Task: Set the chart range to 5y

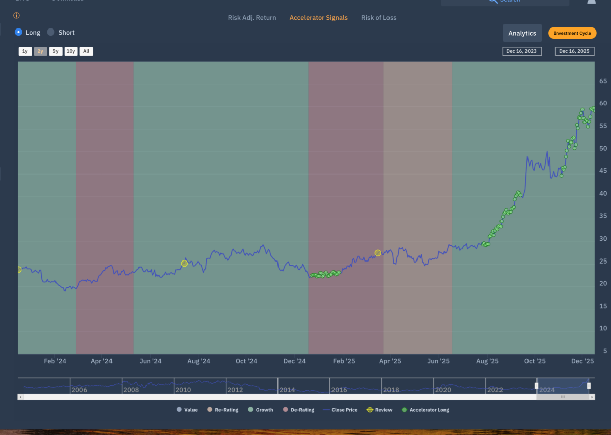Action: (x=55, y=51)
